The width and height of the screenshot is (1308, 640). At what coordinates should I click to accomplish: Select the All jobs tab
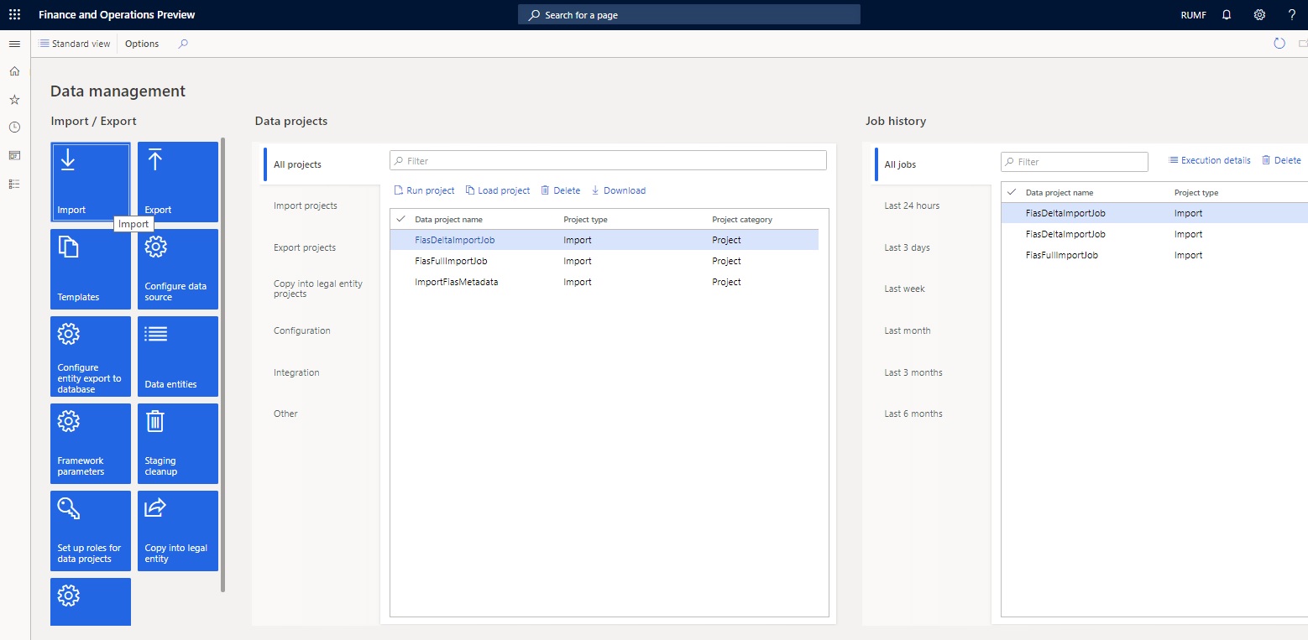933,164
